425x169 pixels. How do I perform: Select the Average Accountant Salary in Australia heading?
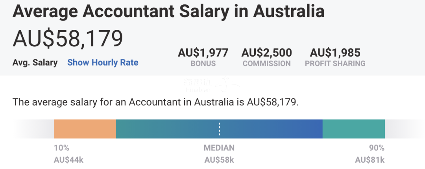[x=168, y=11]
